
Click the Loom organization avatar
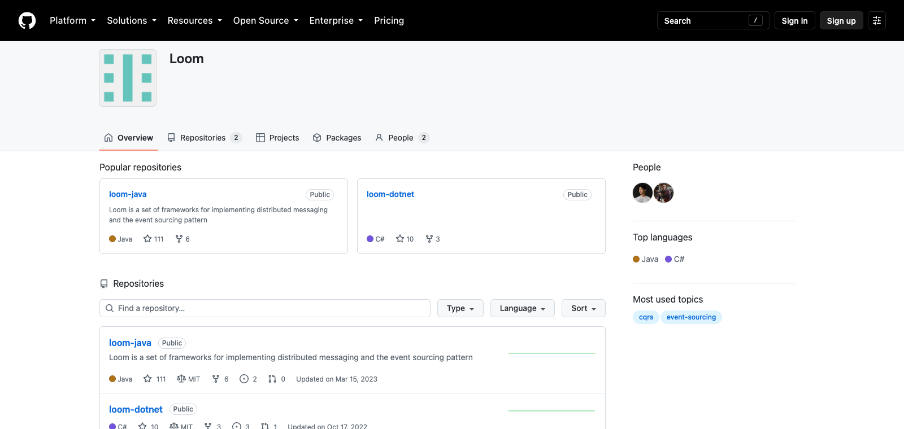click(128, 78)
